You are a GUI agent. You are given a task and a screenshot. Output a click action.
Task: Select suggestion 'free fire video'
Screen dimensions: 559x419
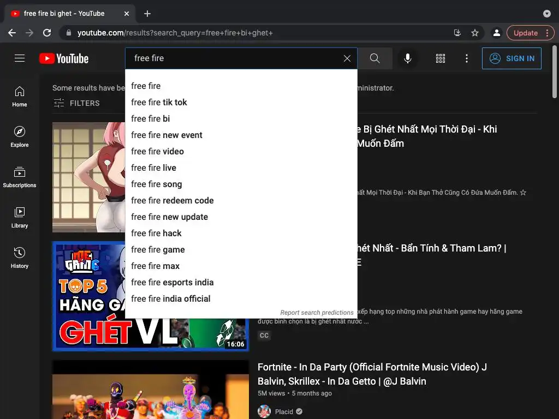pyautogui.click(x=241, y=152)
